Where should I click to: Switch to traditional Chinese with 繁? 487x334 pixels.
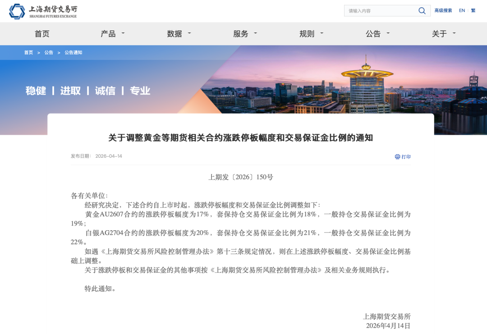point(473,10)
